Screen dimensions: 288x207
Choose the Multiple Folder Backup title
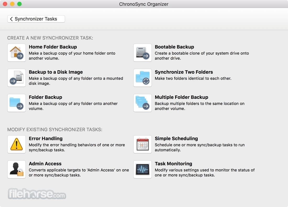[181, 97]
